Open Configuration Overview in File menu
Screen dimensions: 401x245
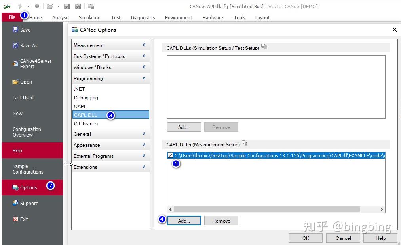pyautogui.click(x=27, y=132)
